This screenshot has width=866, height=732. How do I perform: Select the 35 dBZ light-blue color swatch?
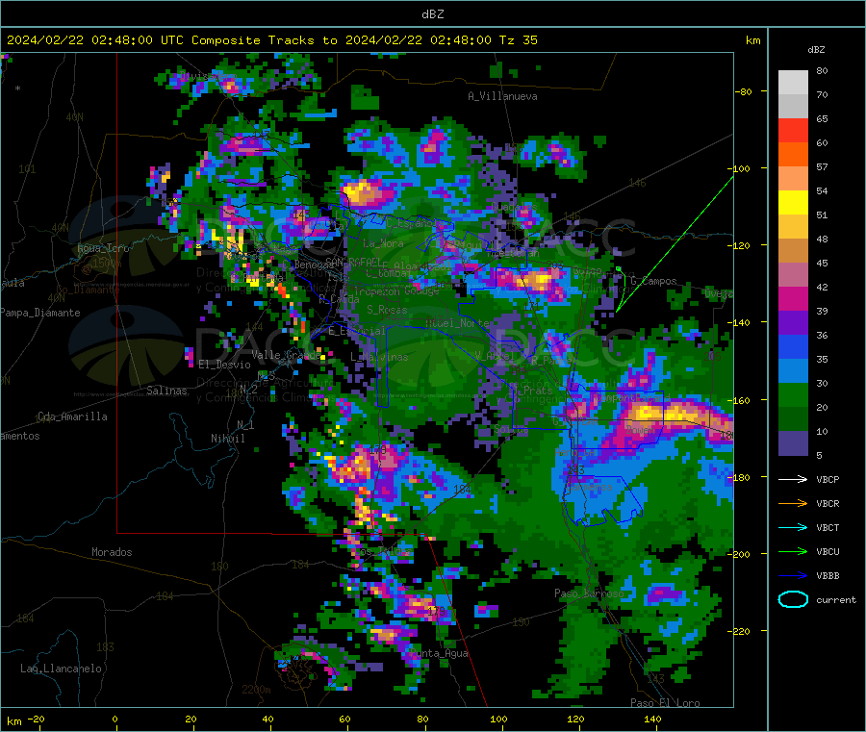click(793, 371)
